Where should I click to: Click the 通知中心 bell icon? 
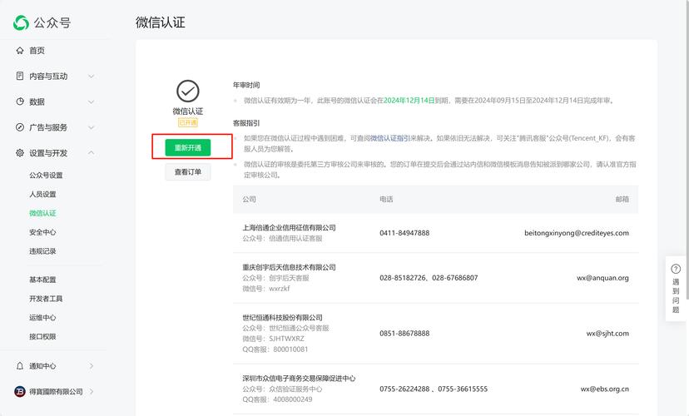20,366
